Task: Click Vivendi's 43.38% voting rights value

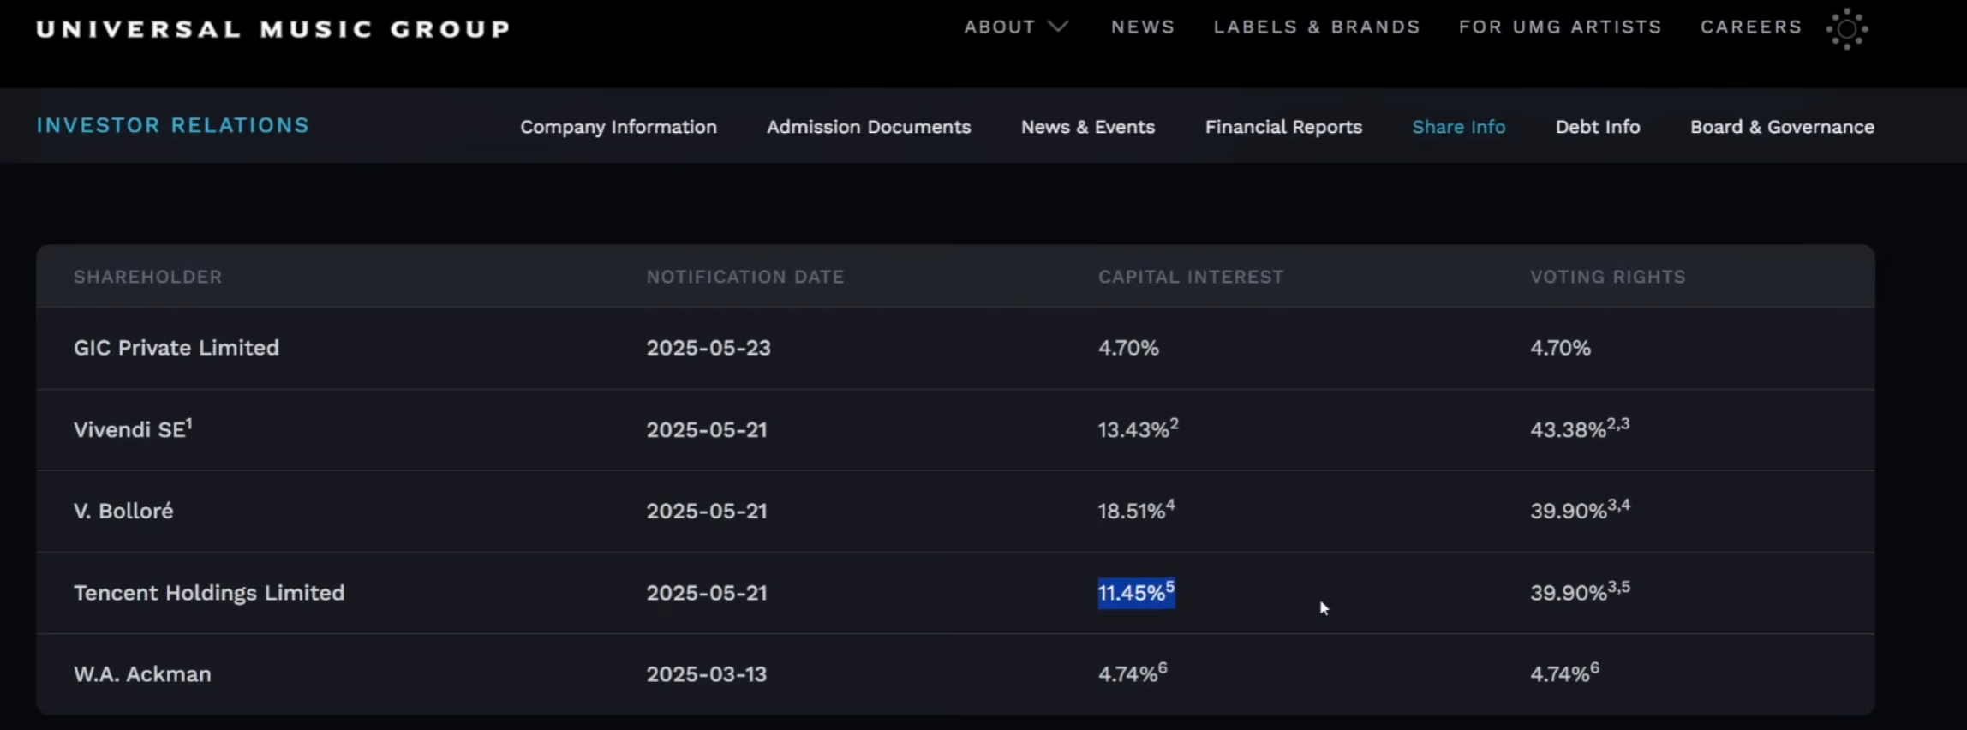Action: (1580, 428)
